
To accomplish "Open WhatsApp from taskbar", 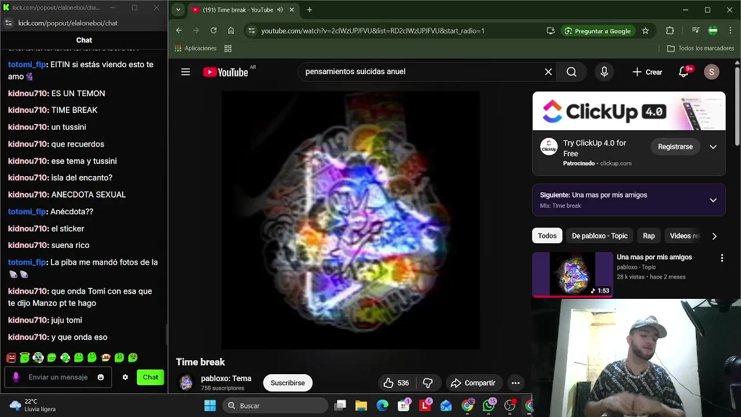I will [489, 405].
